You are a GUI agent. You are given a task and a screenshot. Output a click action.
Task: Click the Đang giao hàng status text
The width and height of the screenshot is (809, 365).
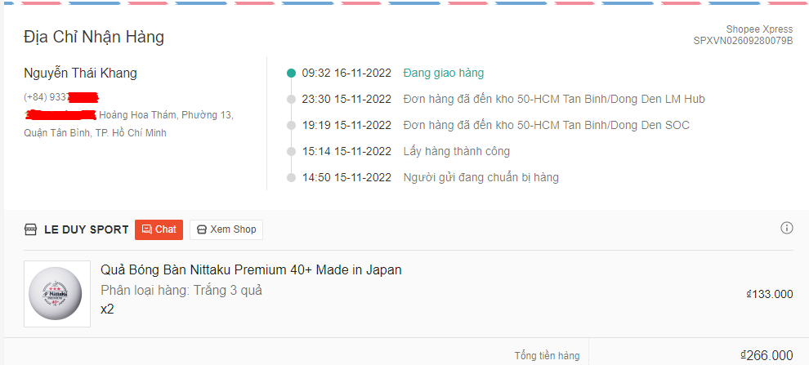pos(444,73)
